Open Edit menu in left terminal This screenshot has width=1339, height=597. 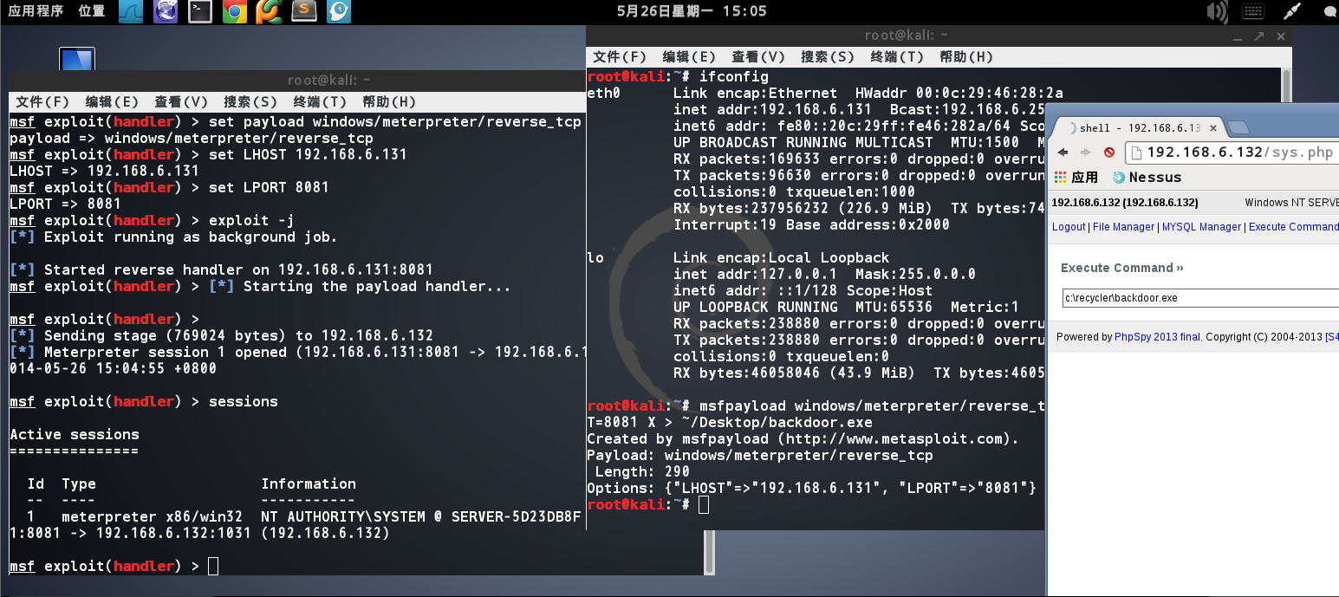pos(113,101)
